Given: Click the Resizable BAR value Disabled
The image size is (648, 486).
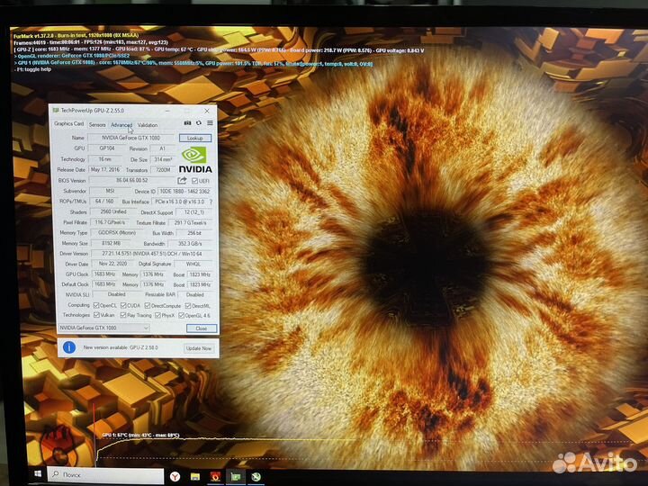Looking at the screenshot, I should pos(195,294).
